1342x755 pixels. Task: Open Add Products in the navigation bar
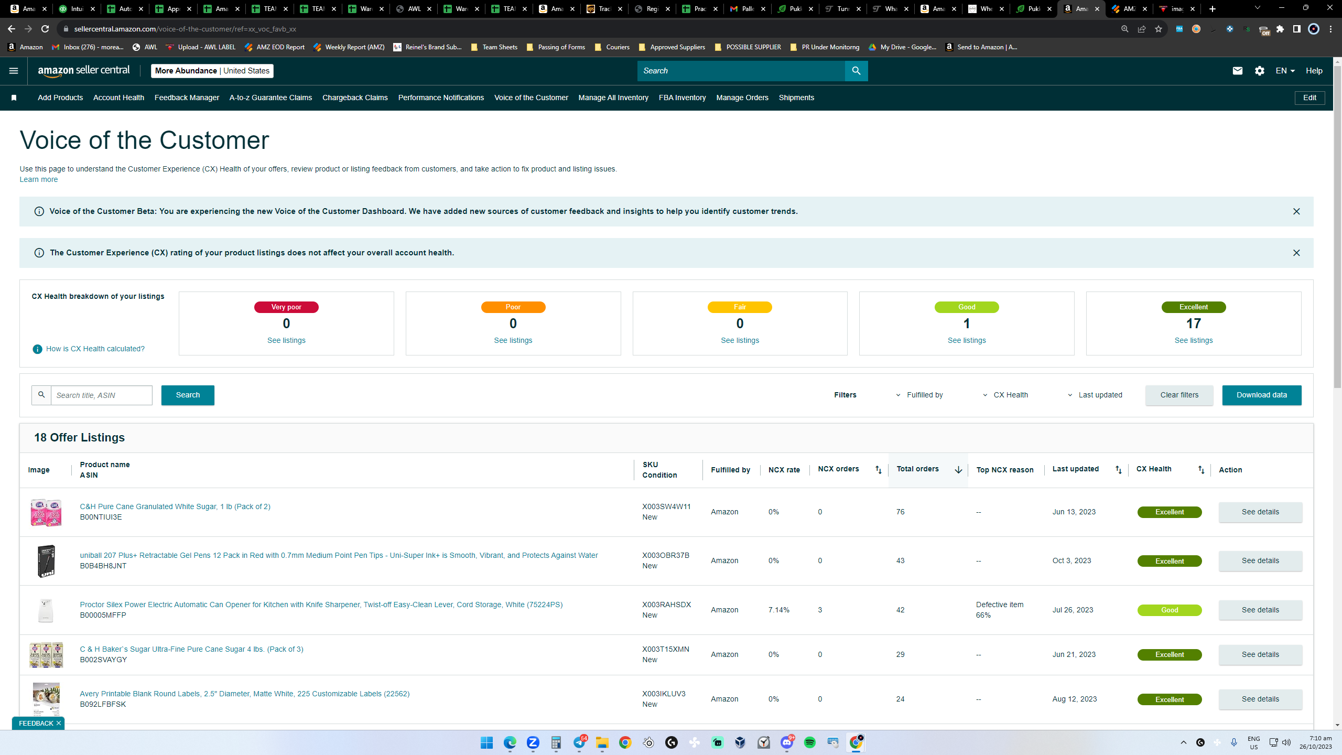(x=60, y=98)
